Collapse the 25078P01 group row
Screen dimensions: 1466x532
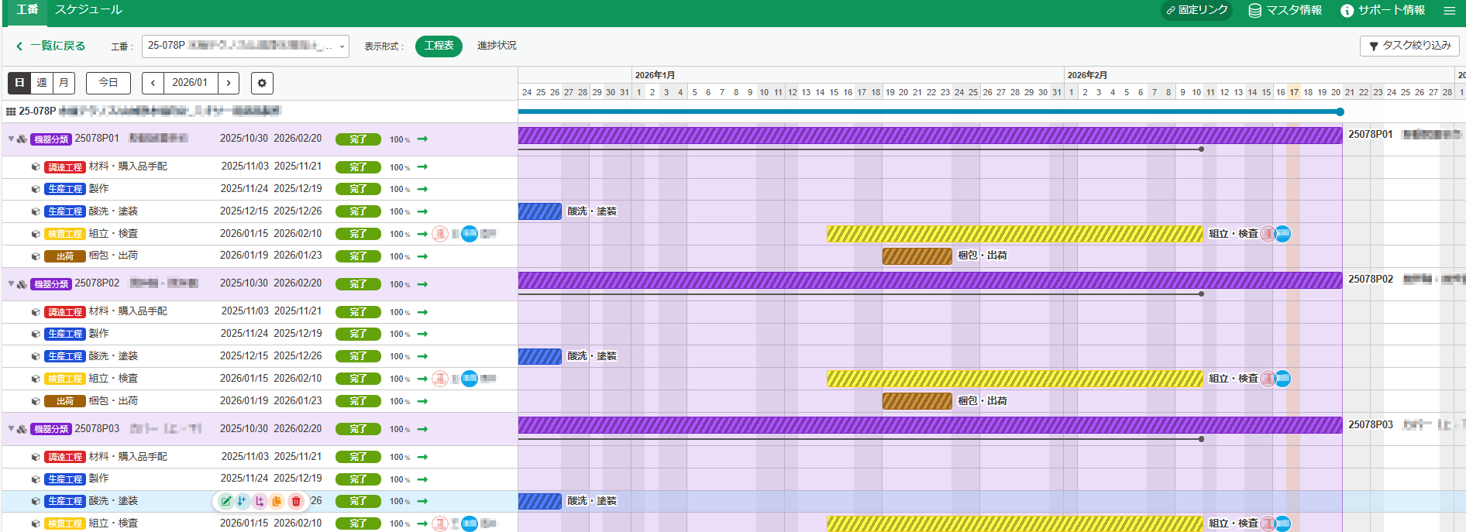(11, 139)
